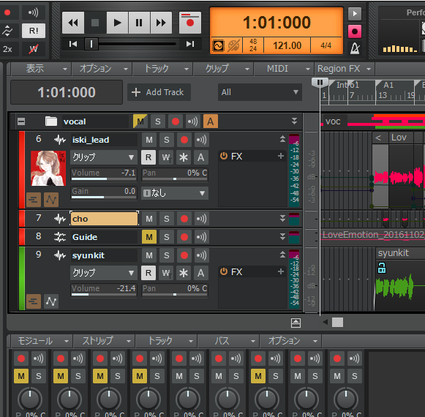
Task: Open the なし input dropdown on iski_lead
Action: pyautogui.click(x=175, y=193)
